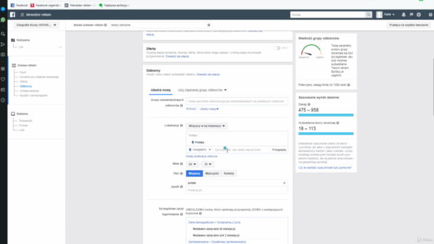Open the hamburger menu beside Menedżer reklam
The height and width of the screenshot is (244, 434).
coord(22,15)
